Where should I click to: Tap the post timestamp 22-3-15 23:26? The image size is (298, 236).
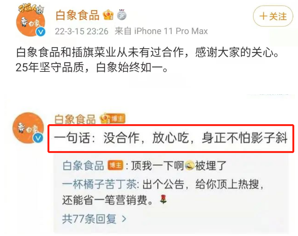pos(82,31)
